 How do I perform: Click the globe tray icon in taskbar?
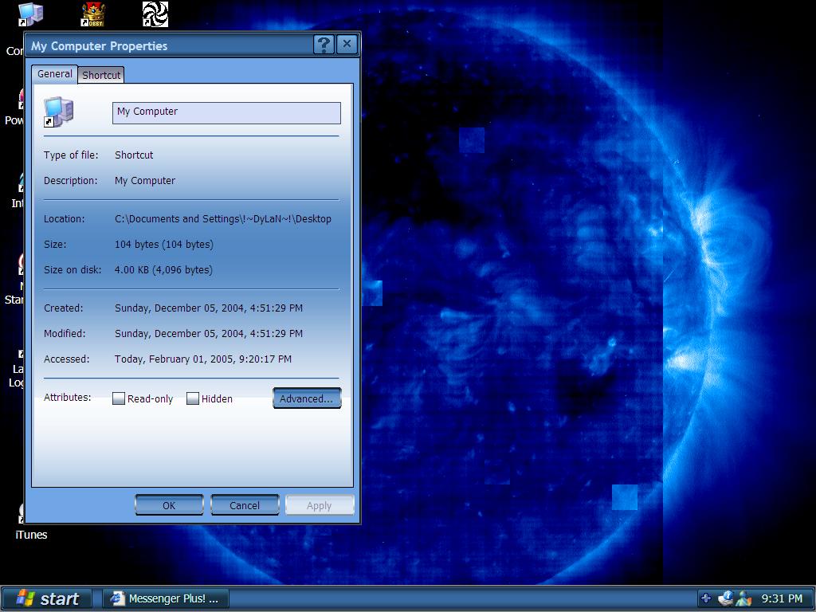click(725, 598)
